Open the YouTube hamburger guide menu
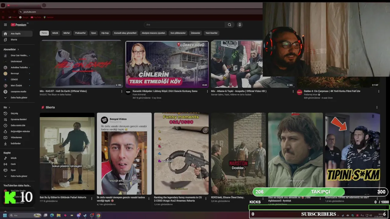 (5, 25)
